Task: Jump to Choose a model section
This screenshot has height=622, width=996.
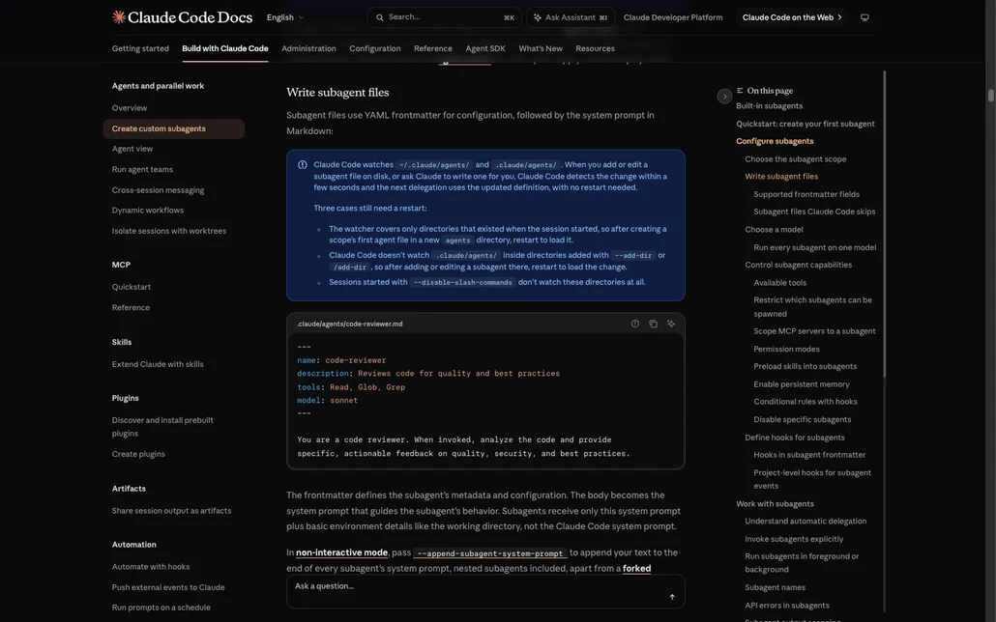Action: (x=774, y=230)
